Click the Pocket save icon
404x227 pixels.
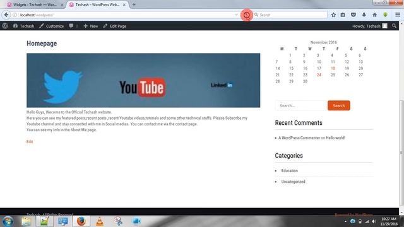coord(353,15)
